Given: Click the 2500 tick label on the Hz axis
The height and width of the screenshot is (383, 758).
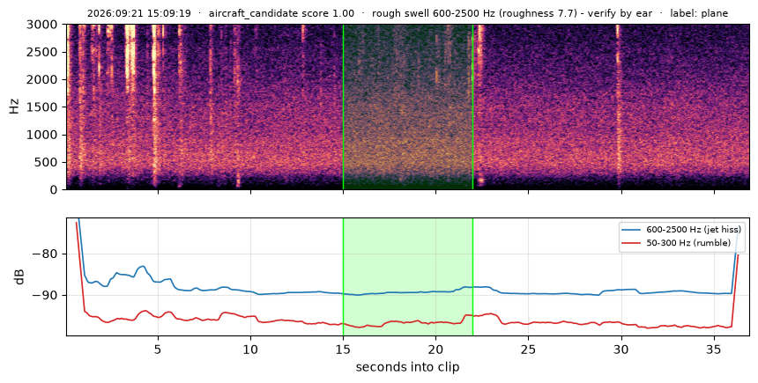Looking at the screenshot, I should tap(44, 52).
